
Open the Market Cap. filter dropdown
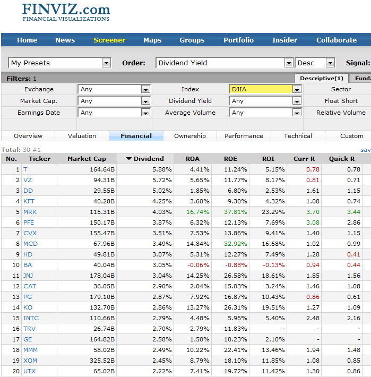(114, 101)
